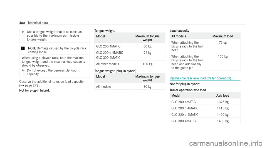This screenshot has width=267, height=148.
Task: Click the 'GLC 200 4MATIC' tongue weight row
Action: click(x=130, y=46)
